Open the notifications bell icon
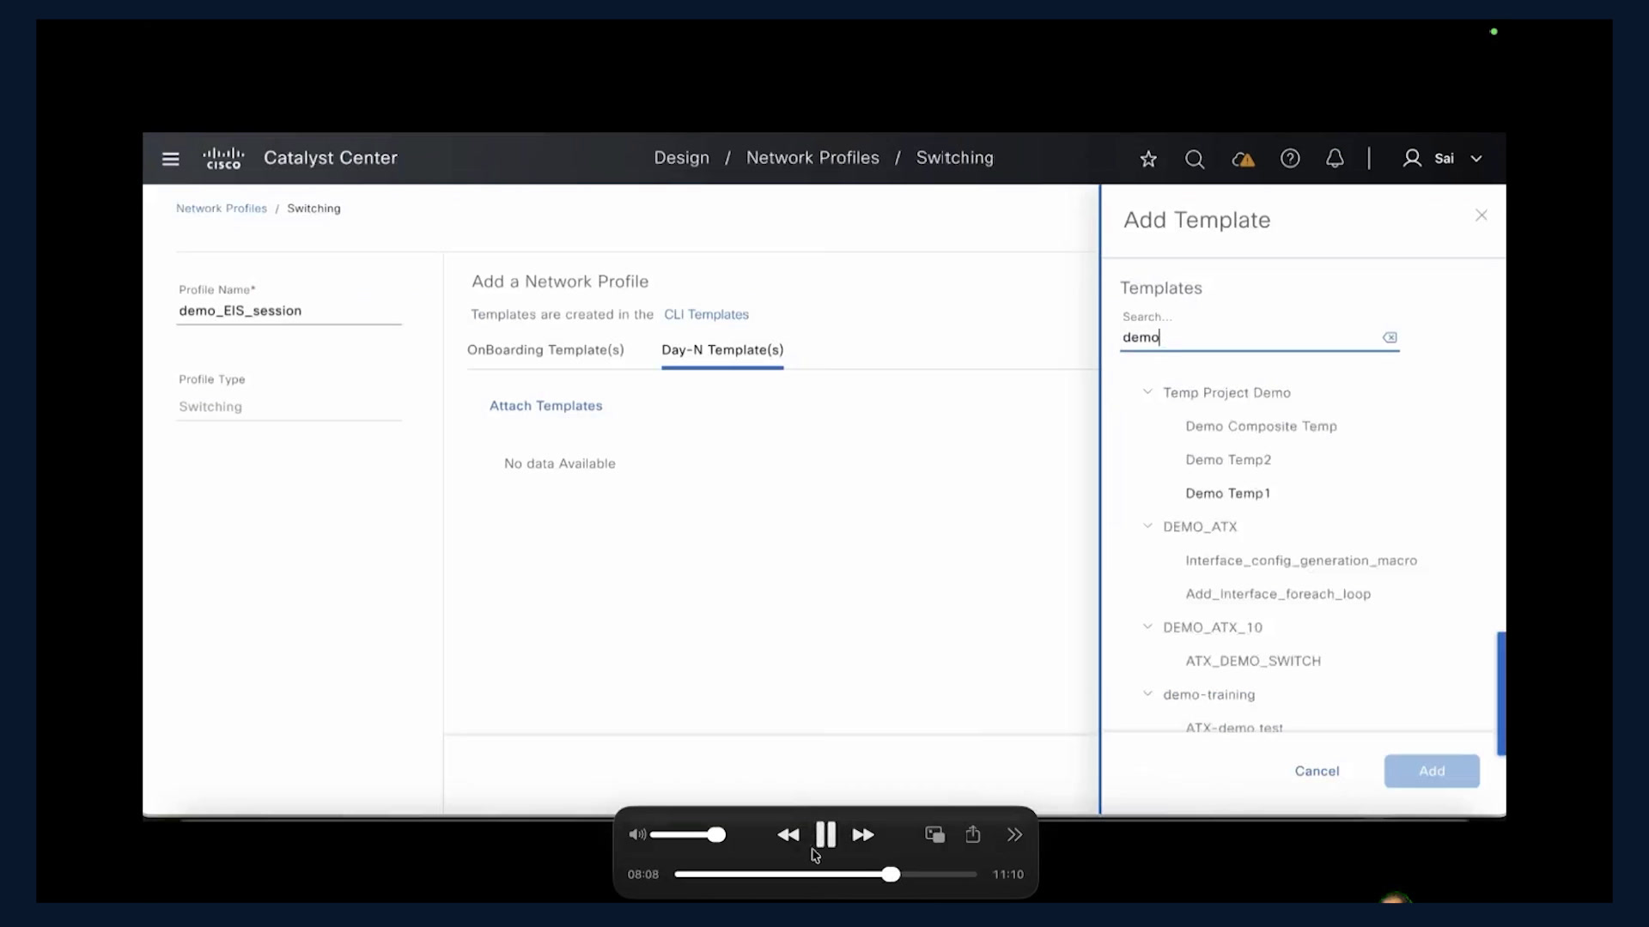This screenshot has height=927, width=1649. [1335, 159]
